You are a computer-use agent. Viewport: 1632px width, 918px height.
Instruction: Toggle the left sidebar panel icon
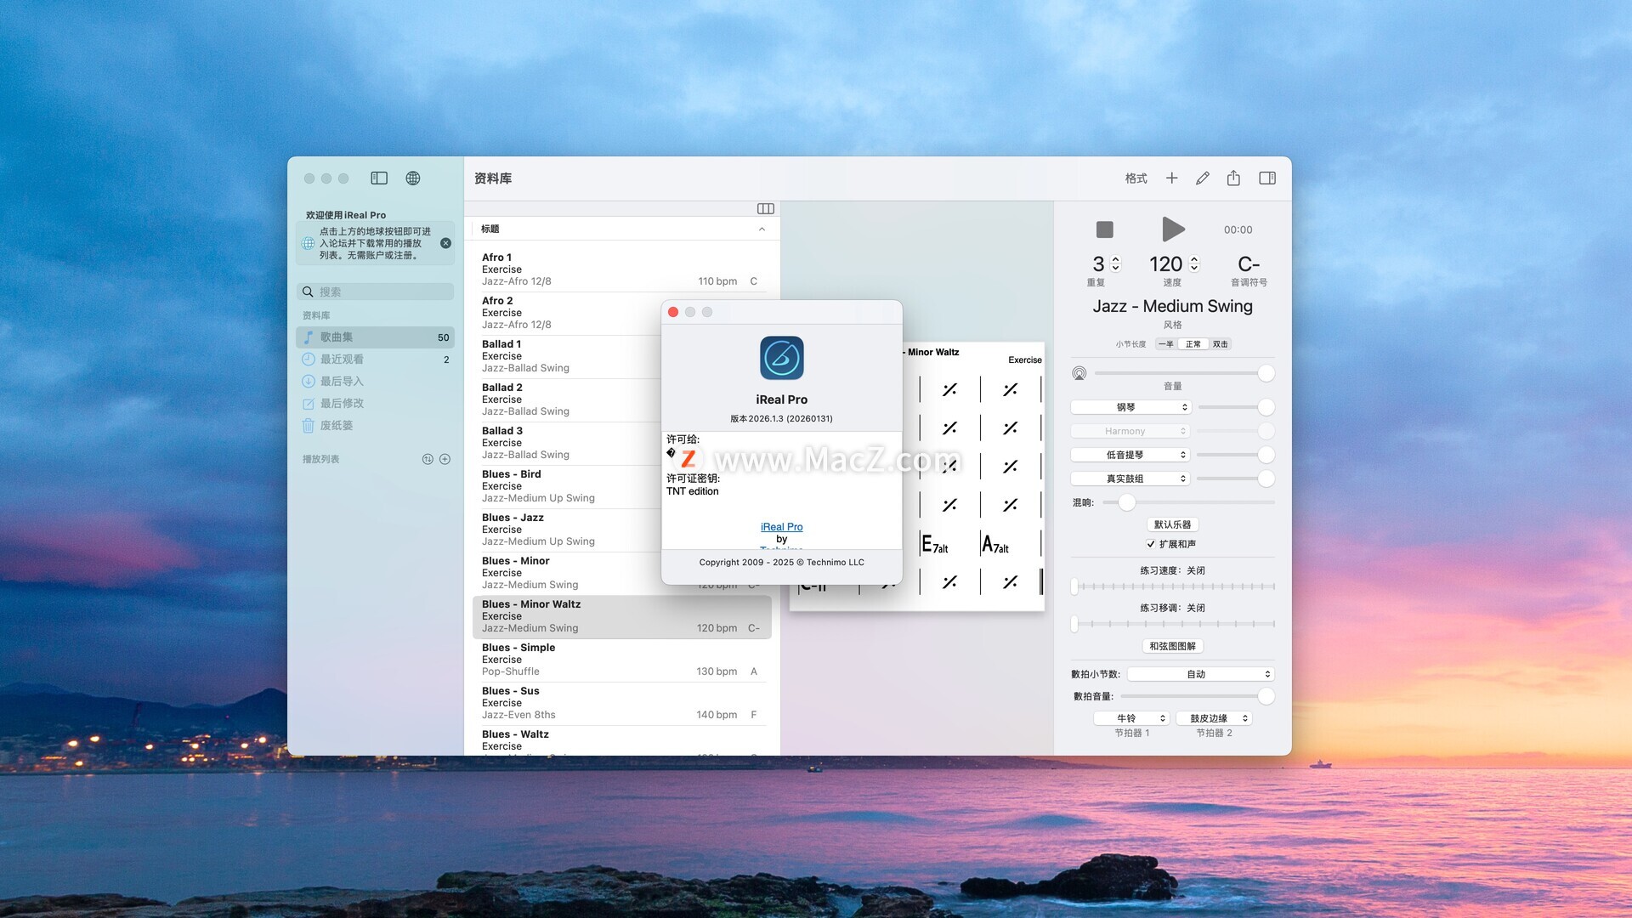379,178
